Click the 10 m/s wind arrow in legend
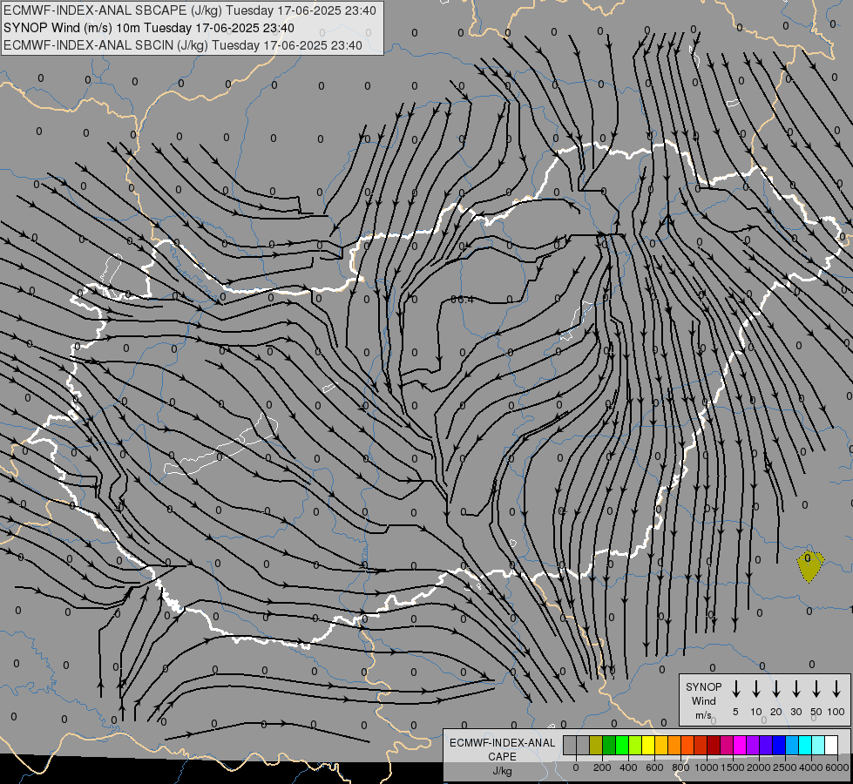Image resolution: width=853 pixels, height=784 pixels. pos(755,689)
